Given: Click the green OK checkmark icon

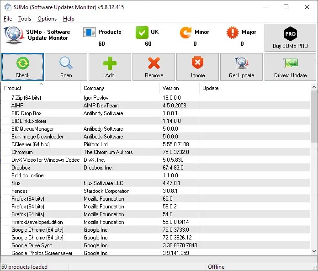Looking at the screenshot, I should point(142,32).
